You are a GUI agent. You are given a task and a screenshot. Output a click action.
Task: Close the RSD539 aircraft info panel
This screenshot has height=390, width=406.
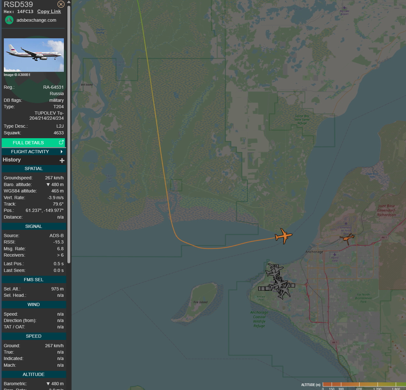pyautogui.click(x=61, y=4)
